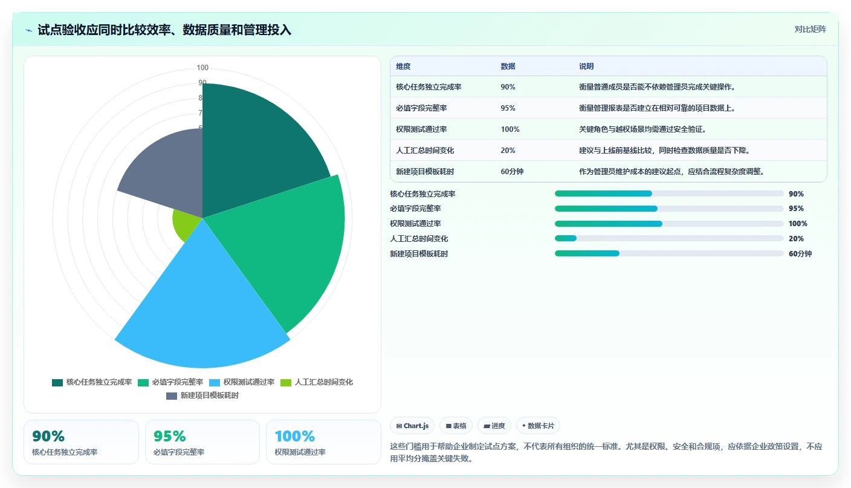Click the footer note starting 这些门槛用于
851x488 pixels.
tap(606, 452)
